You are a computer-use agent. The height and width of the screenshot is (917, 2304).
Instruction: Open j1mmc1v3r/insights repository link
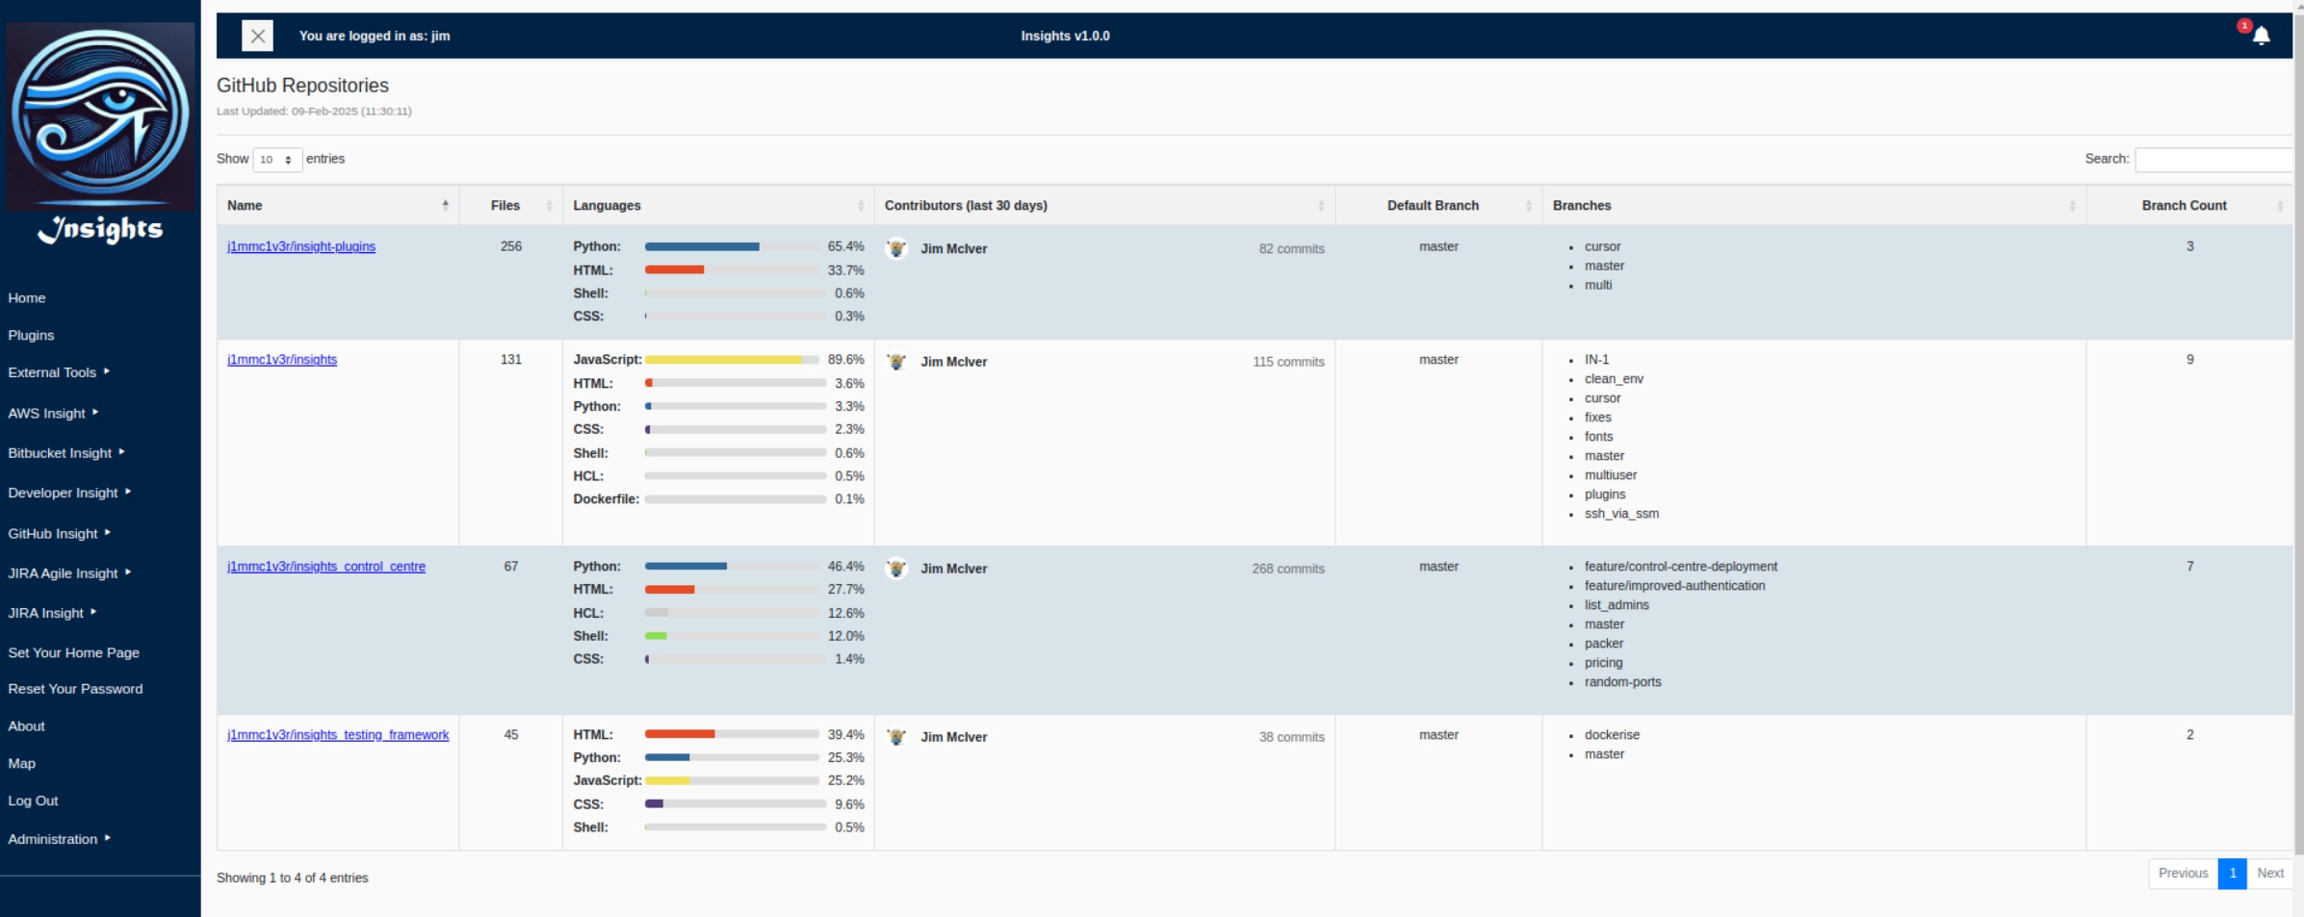pyautogui.click(x=282, y=360)
